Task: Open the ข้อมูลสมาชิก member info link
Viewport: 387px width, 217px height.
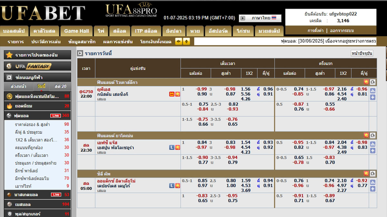Action: 82,41
